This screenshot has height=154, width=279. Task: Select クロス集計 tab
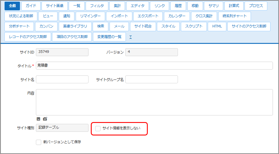[204, 16]
